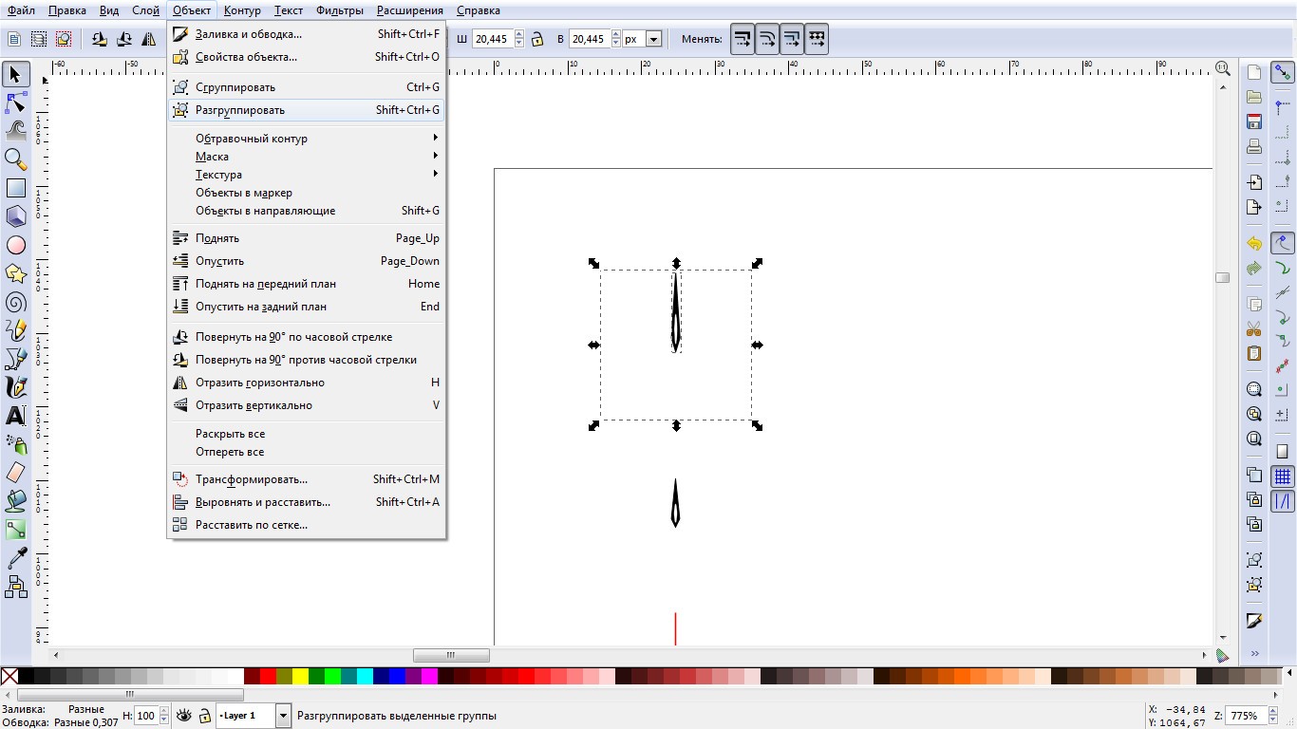
Task: Pick the yellow swatch in the palette
Action: 300,676
